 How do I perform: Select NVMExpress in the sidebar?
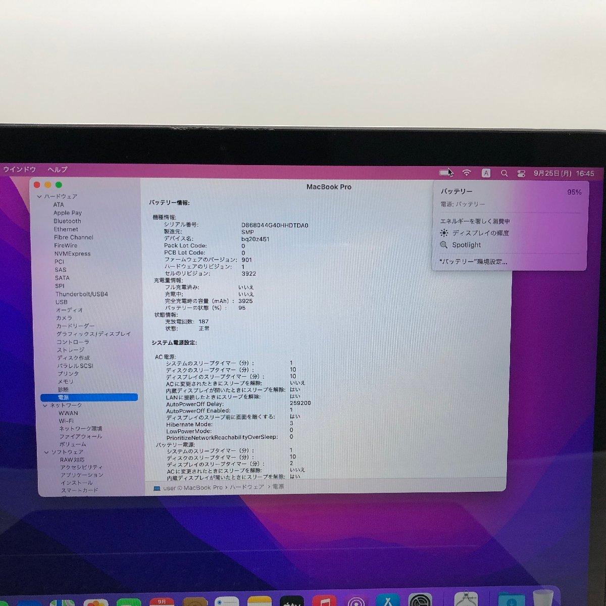point(73,254)
